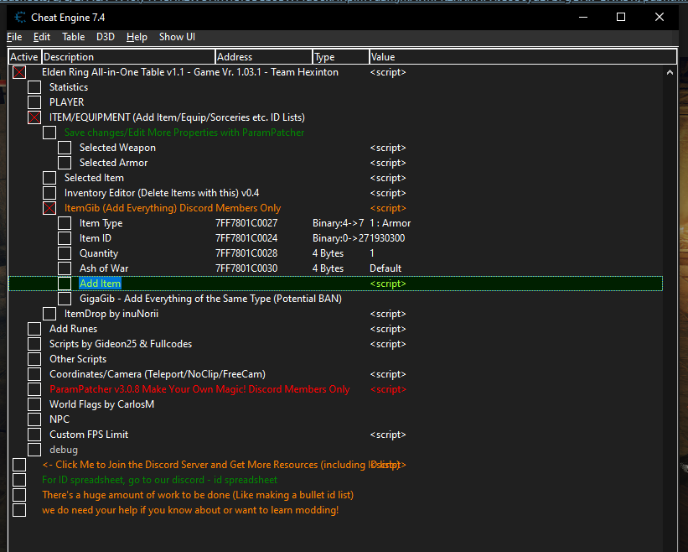
Task: Select address 7FF7801C0024
Action: tap(246, 238)
